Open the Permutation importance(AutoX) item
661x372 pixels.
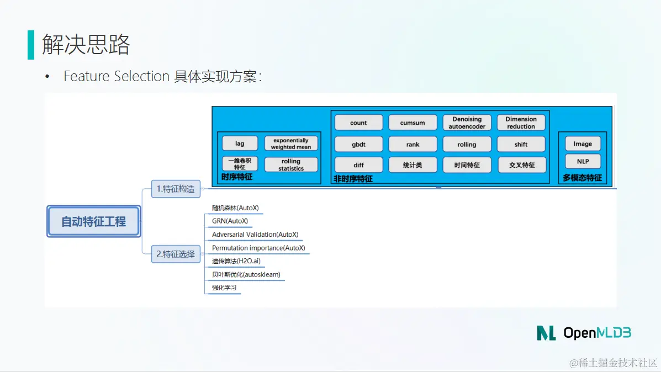pyautogui.click(x=258, y=248)
